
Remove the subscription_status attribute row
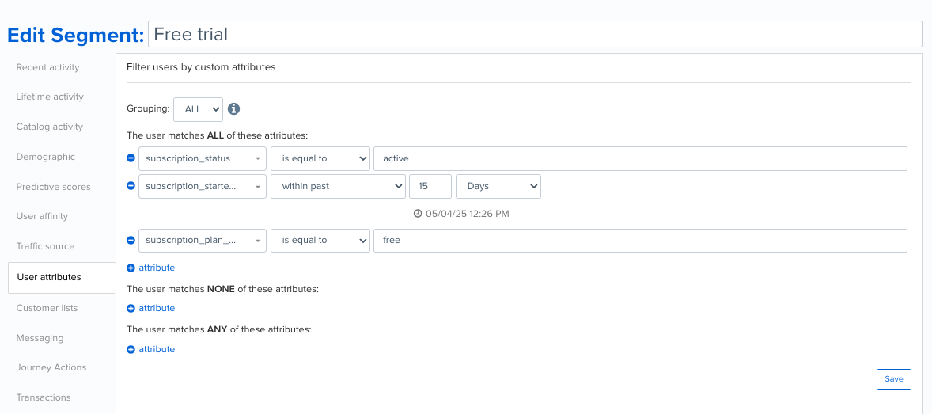pyautogui.click(x=131, y=159)
